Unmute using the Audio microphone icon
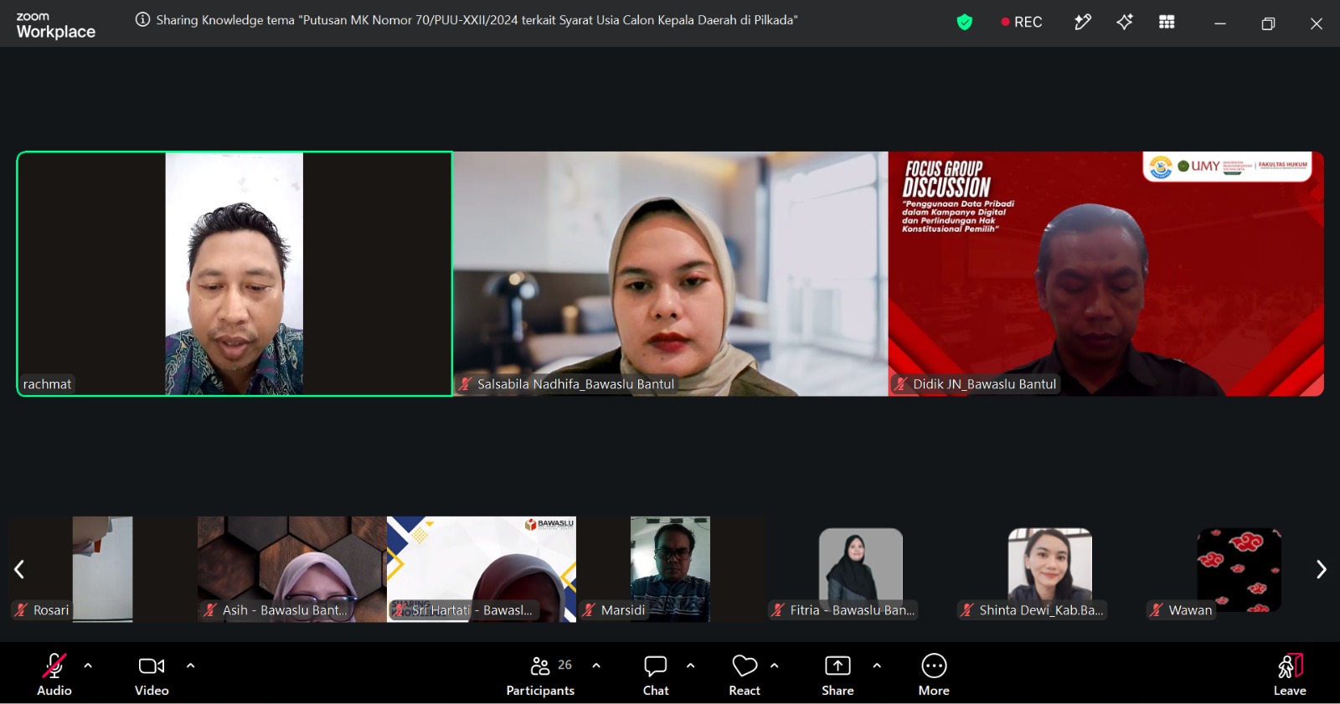 (54, 666)
